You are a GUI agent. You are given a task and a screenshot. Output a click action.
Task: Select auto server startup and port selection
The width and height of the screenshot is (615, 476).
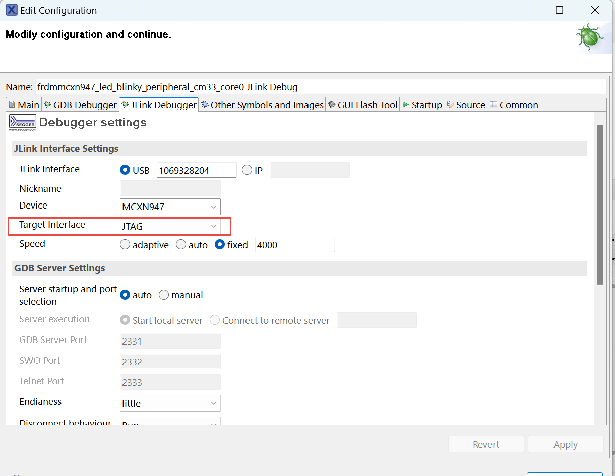[x=125, y=295]
